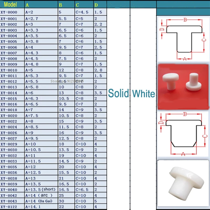The image size is (210, 210).
Task: Click the "A=2.7" value
Action: pyautogui.click(x=31, y=19)
